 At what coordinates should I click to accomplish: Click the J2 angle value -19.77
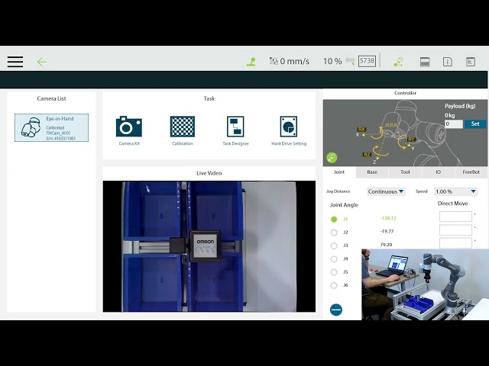click(387, 231)
